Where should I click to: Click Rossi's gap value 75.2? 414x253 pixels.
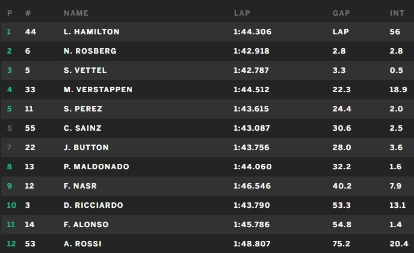tap(340, 244)
